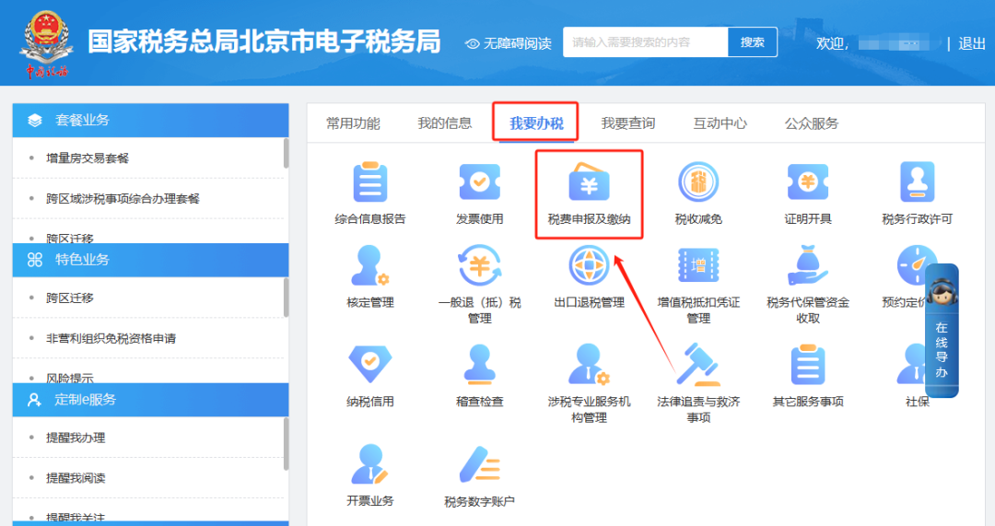Viewport: 995px width, 526px height.
Task: Open 税收减免 icon
Action: coord(698,182)
